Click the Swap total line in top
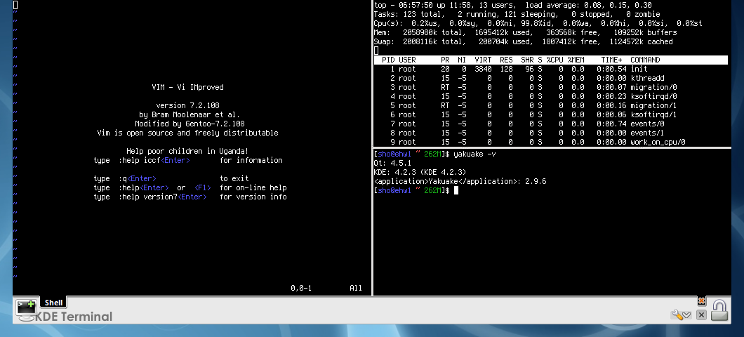Viewport: 744px width, 337px height. point(523,41)
